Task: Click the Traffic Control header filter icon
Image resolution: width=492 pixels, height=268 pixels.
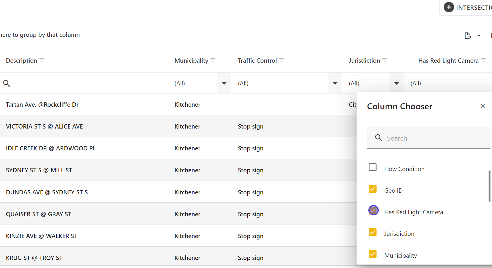Action: pyautogui.click(x=282, y=60)
